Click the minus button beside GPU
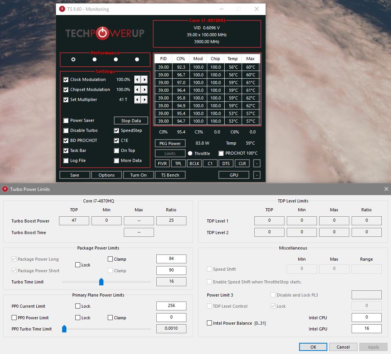This screenshot has width=391, height=354. click(256, 175)
